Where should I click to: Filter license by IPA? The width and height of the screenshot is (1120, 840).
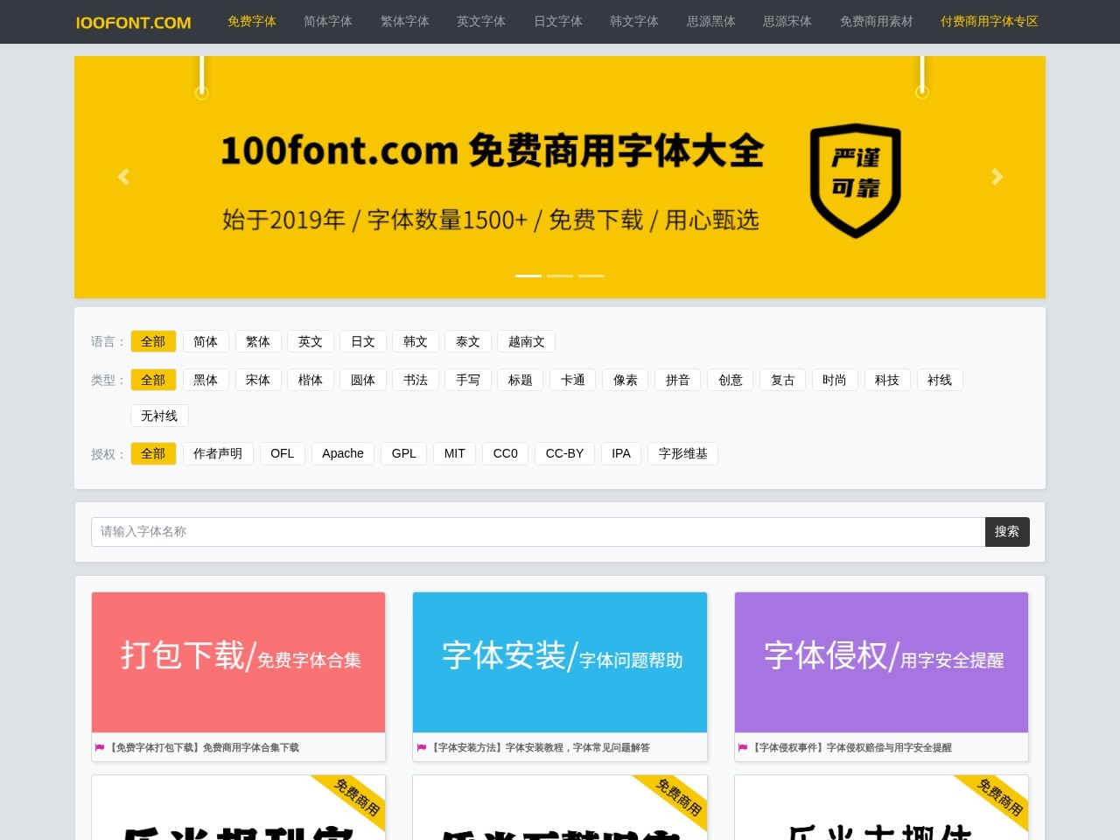click(x=621, y=453)
